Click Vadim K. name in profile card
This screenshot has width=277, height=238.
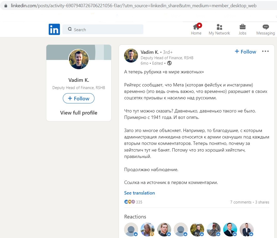point(79,80)
